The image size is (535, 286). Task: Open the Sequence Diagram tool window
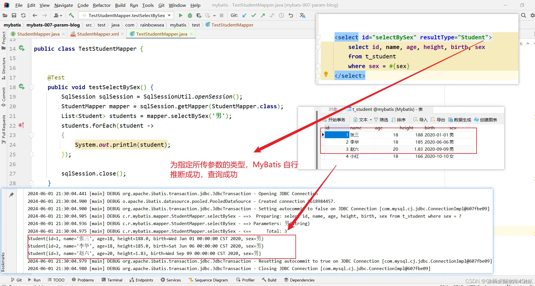[x=208, y=280]
